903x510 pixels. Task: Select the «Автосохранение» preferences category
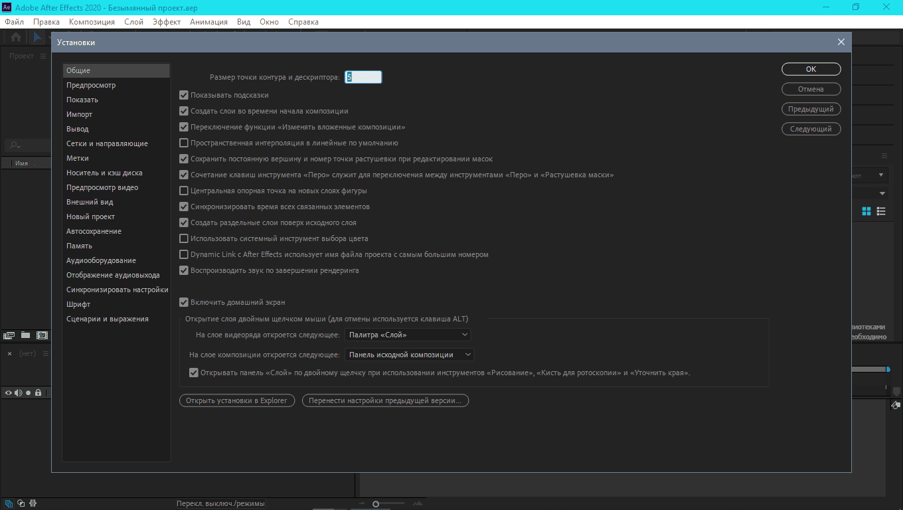tap(94, 231)
